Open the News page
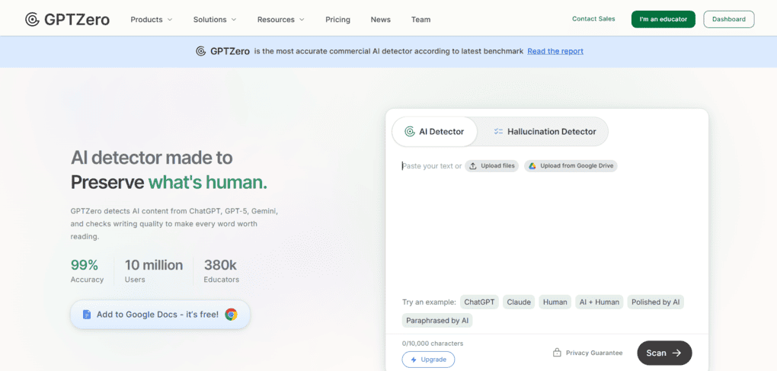Image resolution: width=777 pixels, height=371 pixels. coord(381,20)
